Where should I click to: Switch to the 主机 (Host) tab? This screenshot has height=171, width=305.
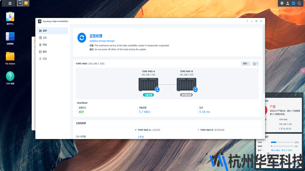45,38
